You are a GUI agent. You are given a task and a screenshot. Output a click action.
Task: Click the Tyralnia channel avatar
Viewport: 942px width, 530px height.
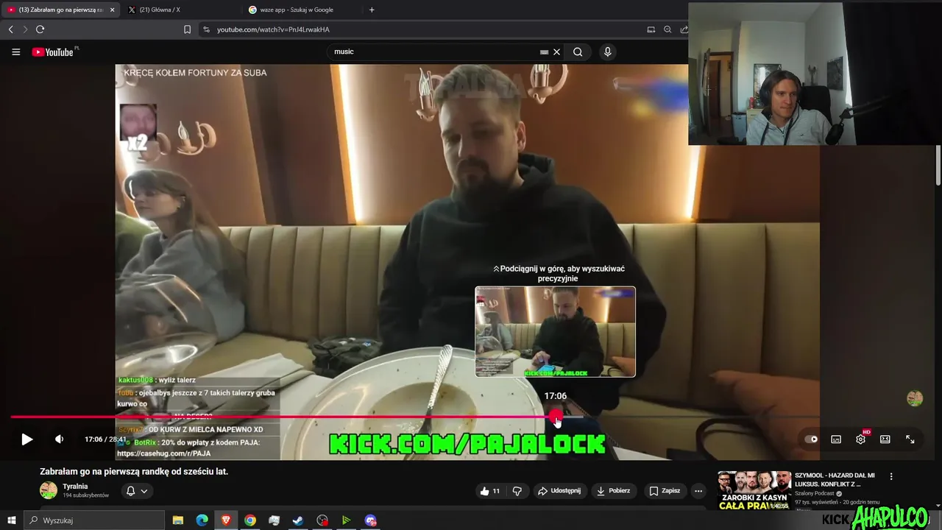(49, 490)
